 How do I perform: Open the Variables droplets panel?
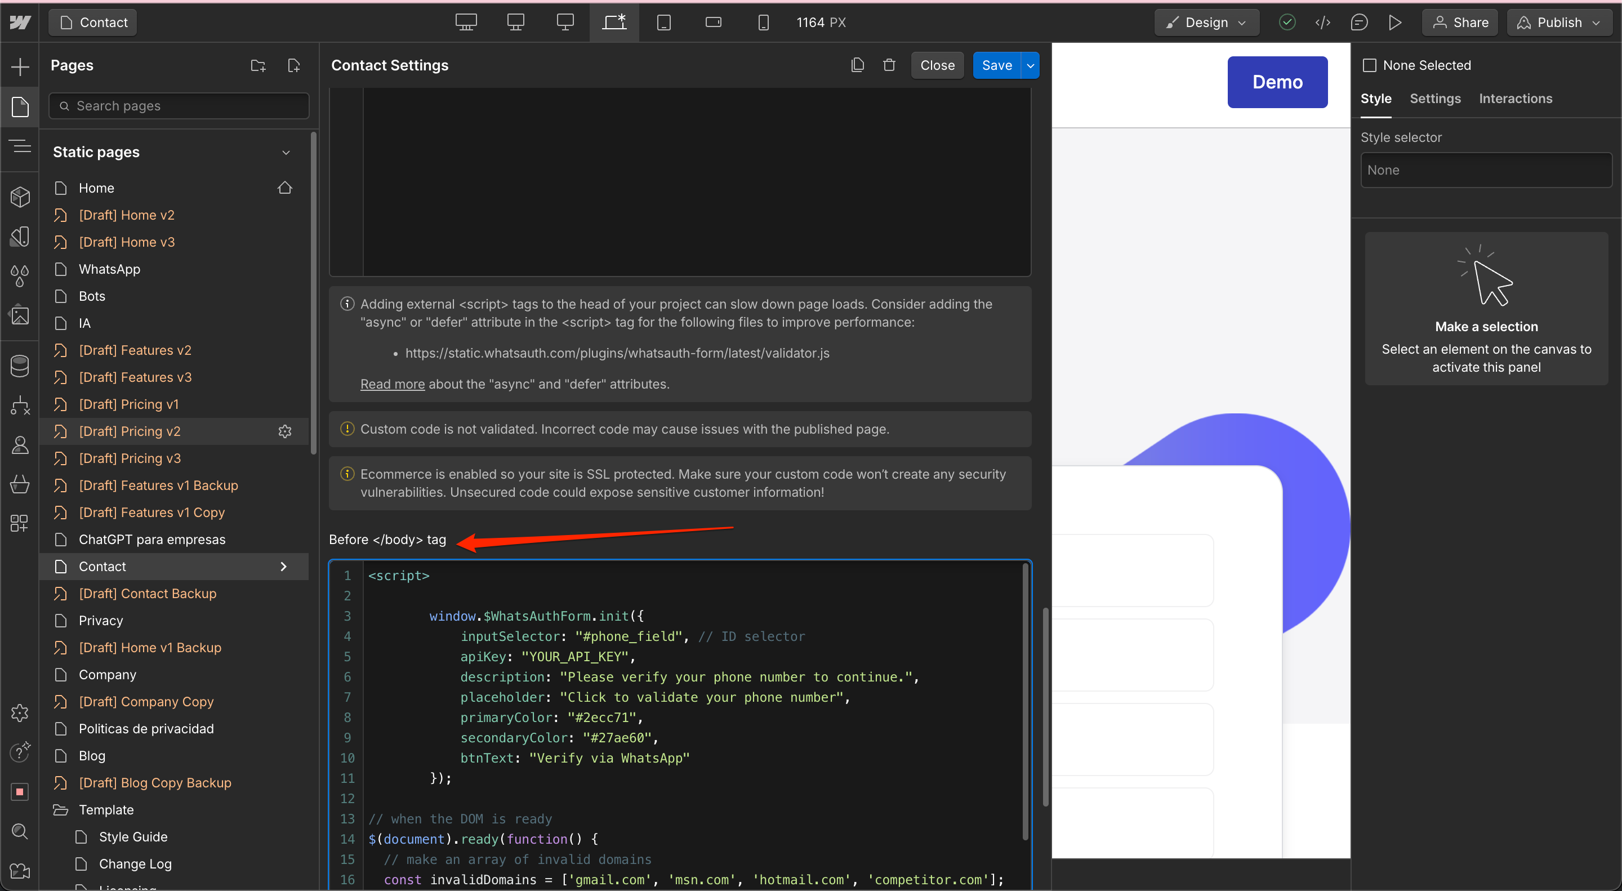pos(20,276)
